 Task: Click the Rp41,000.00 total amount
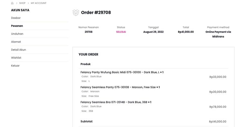coord(186,32)
